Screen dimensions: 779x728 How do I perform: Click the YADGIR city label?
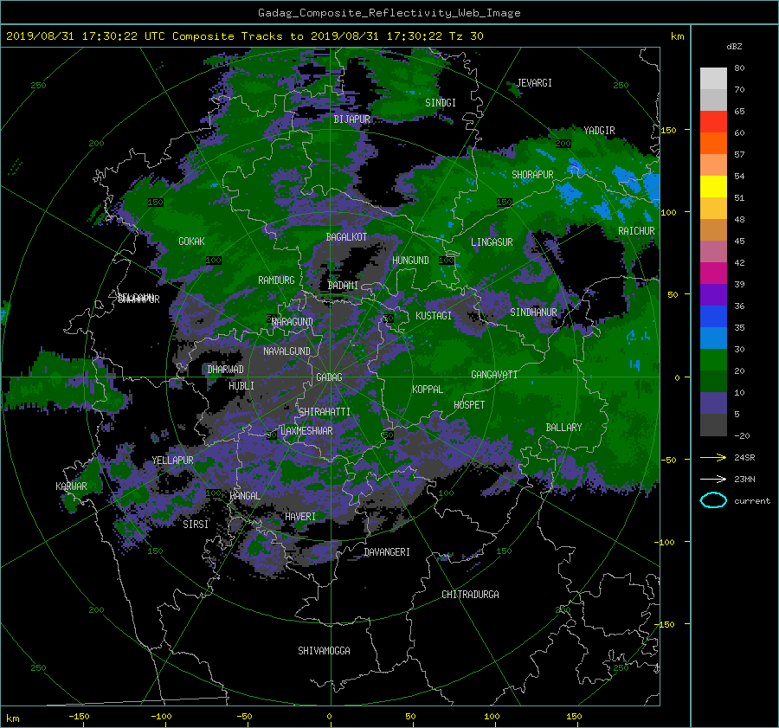[x=599, y=131]
